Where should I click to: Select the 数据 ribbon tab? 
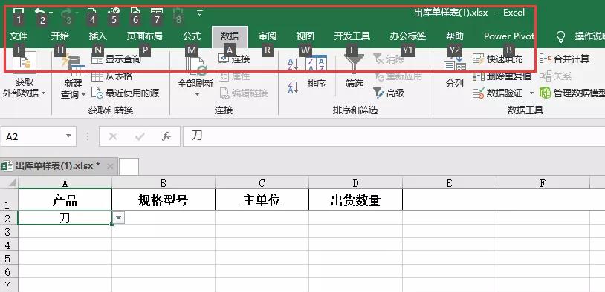point(230,36)
